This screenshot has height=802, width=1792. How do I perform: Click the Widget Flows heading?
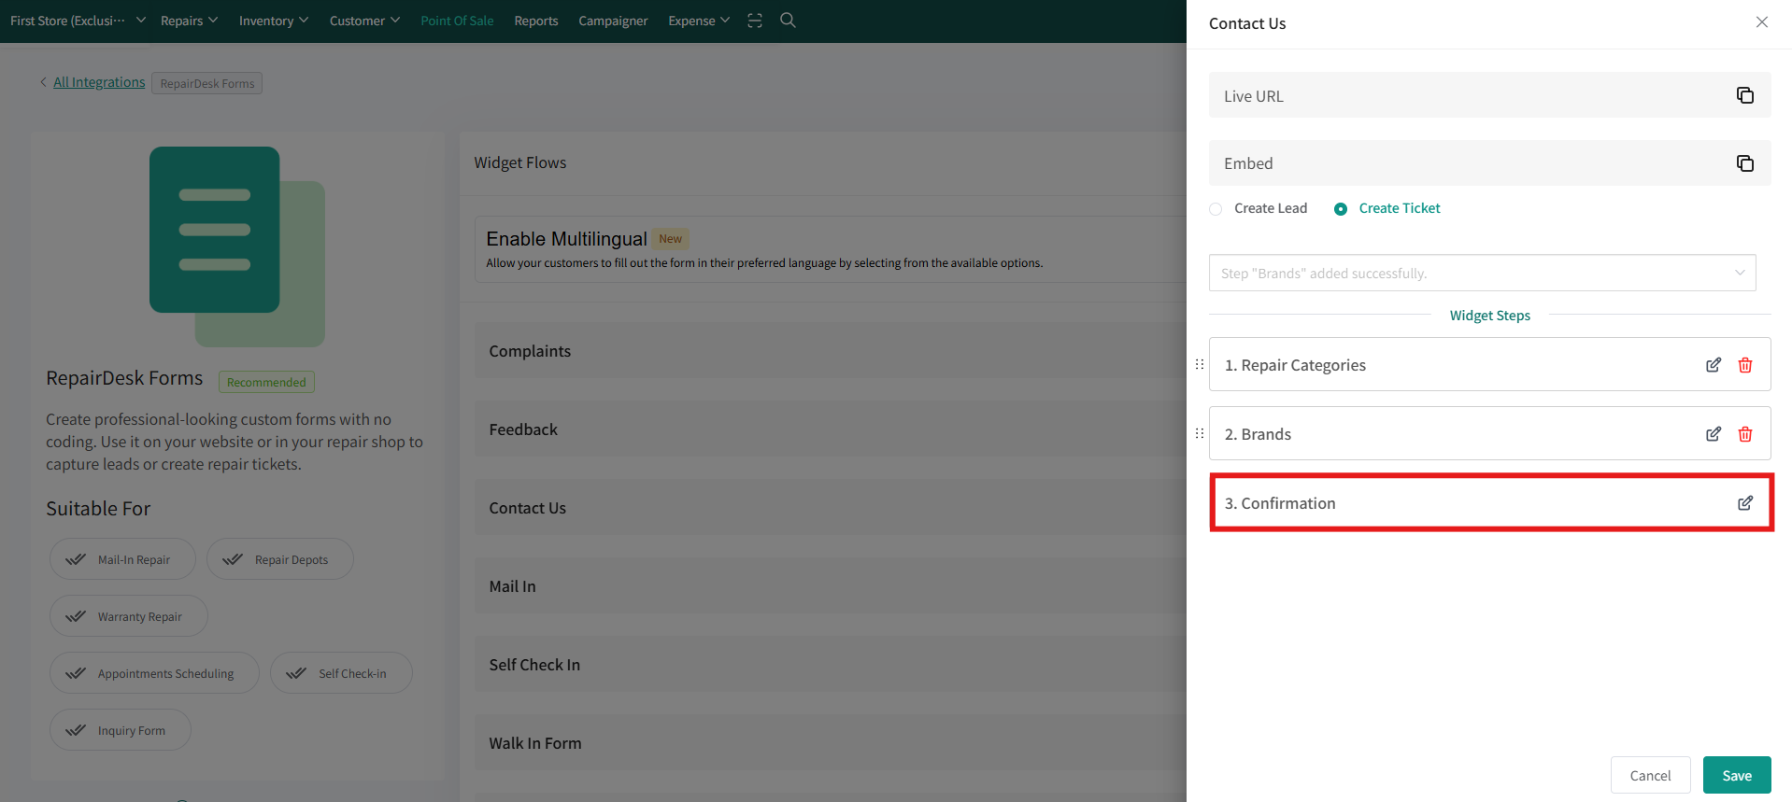520,162
